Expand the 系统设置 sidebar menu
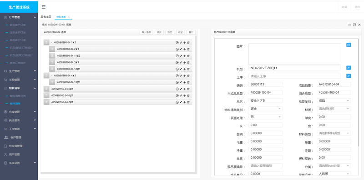Screen dimensions: 364x180 pyautogui.click(x=19, y=163)
